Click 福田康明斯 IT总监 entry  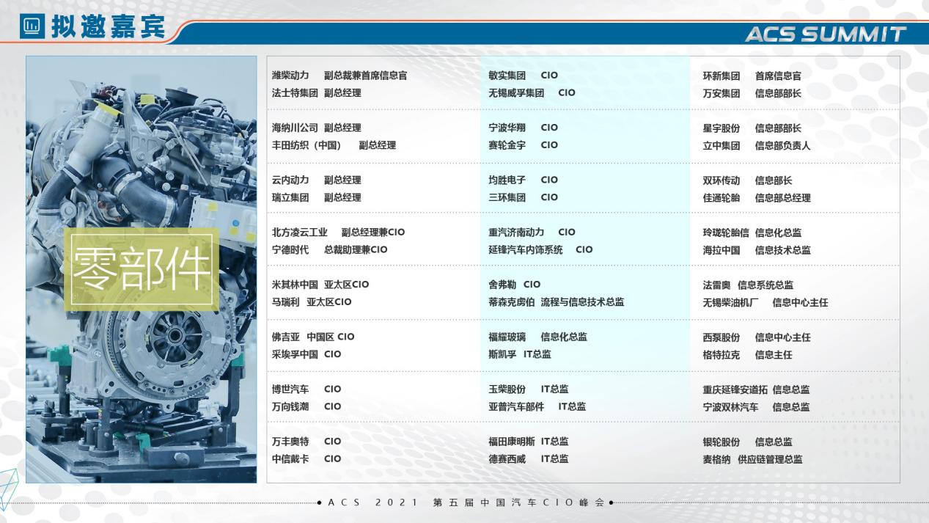pos(529,442)
